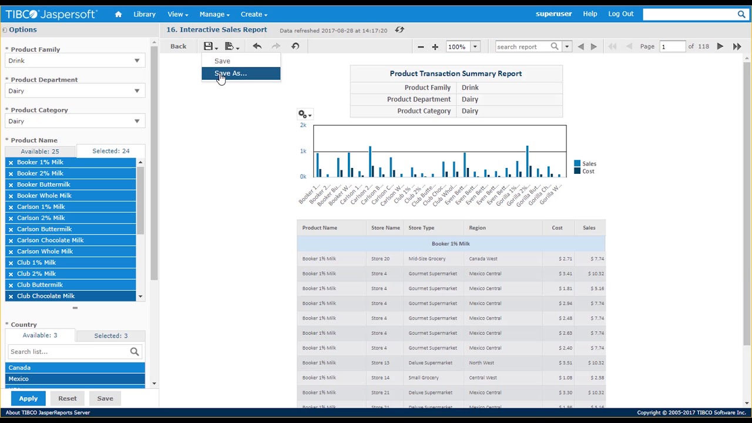The image size is (752, 423).
Task: Click the Sales legend color swatch
Action: point(577,164)
